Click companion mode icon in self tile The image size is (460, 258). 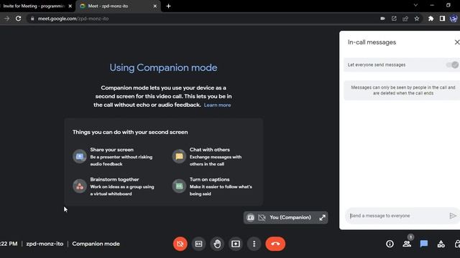click(250, 217)
